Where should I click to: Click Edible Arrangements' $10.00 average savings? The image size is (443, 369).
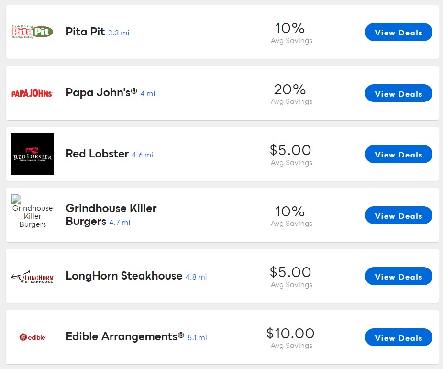[x=290, y=333]
